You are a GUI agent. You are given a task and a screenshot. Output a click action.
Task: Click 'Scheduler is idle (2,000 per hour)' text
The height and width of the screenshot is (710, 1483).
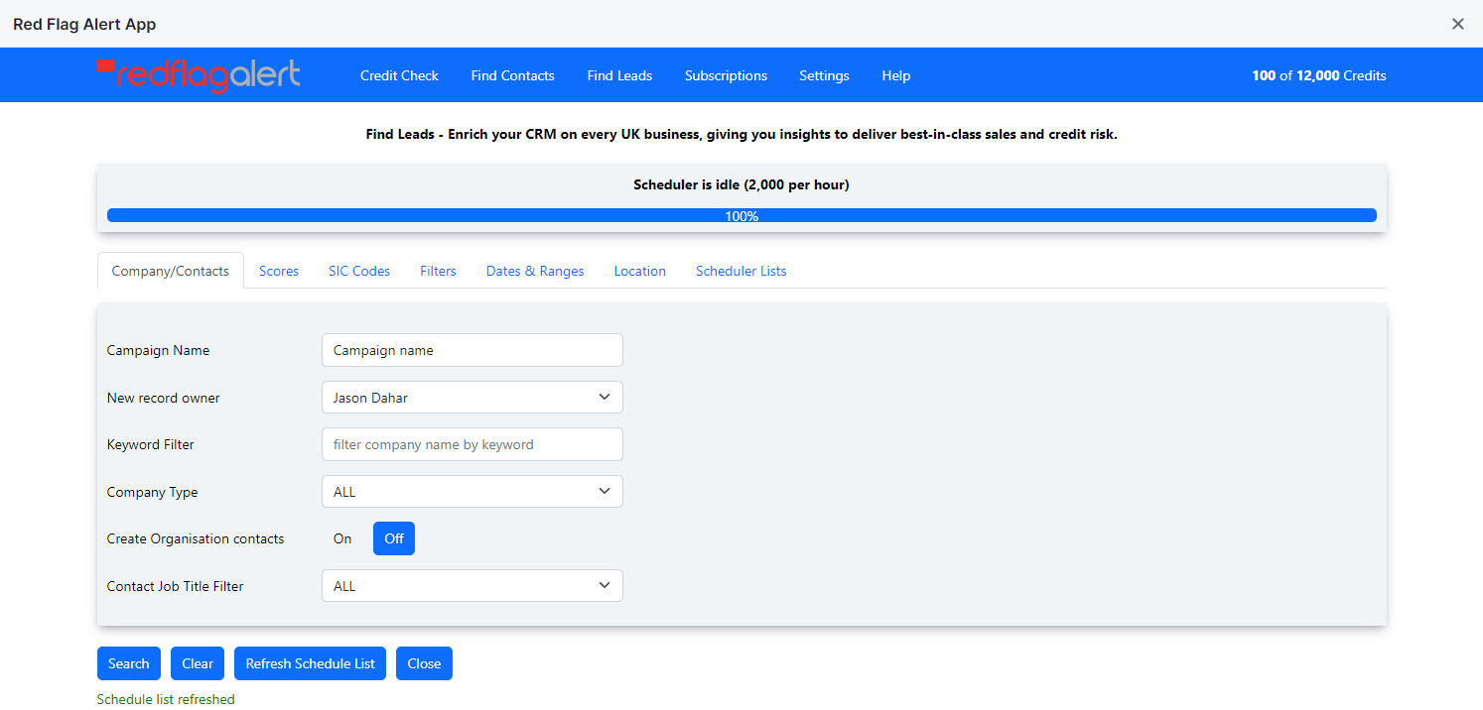[741, 184]
